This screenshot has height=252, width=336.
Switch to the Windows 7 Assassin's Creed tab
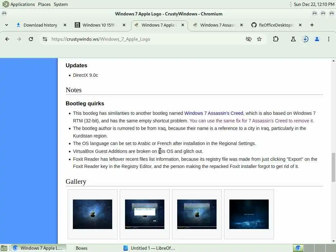218,25
